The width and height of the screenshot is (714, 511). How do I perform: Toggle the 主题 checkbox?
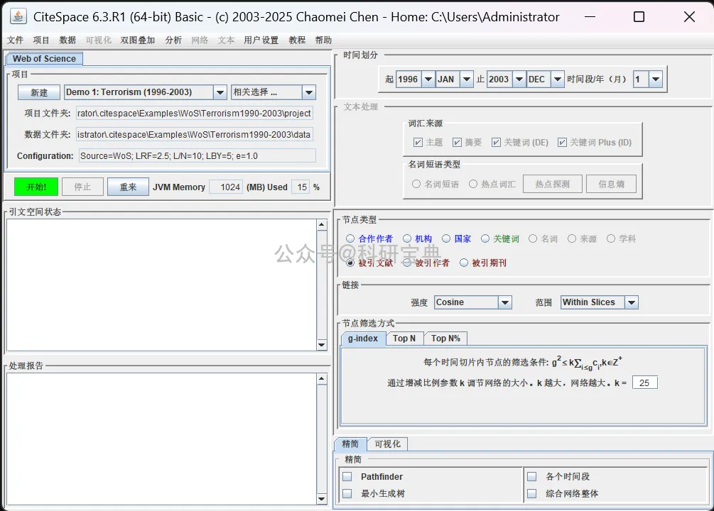coord(418,143)
